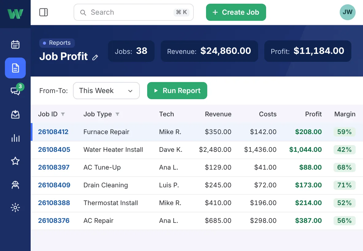Sort by the Costs column header
Image resolution: width=363 pixels, height=251 pixels.
(268, 114)
